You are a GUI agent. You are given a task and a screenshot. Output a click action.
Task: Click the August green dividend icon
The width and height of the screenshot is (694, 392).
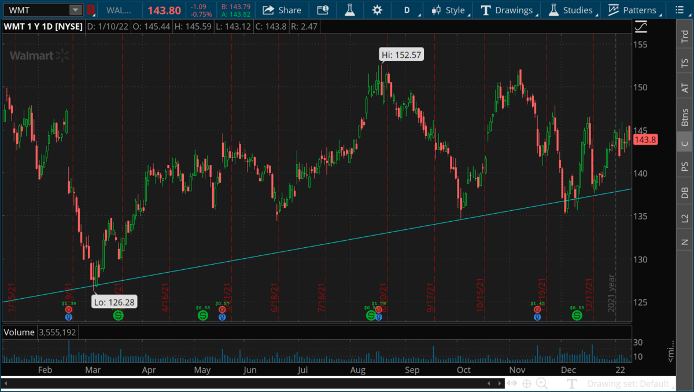point(370,316)
